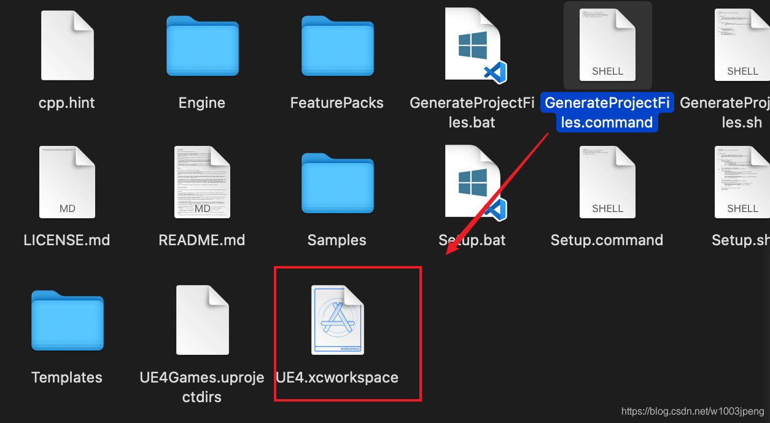Click the Engine folder name
This screenshot has width=770, height=423.
(x=202, y=102)
